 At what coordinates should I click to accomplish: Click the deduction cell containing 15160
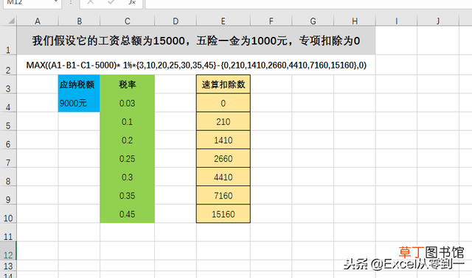click(x=223, y=214)
